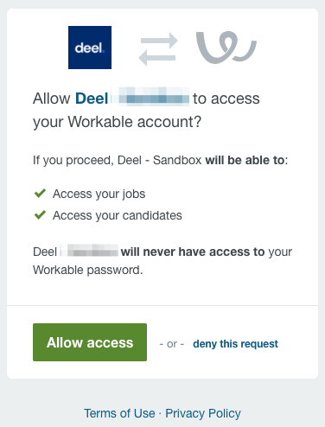Choose the deny this request link

pos(235,344)
